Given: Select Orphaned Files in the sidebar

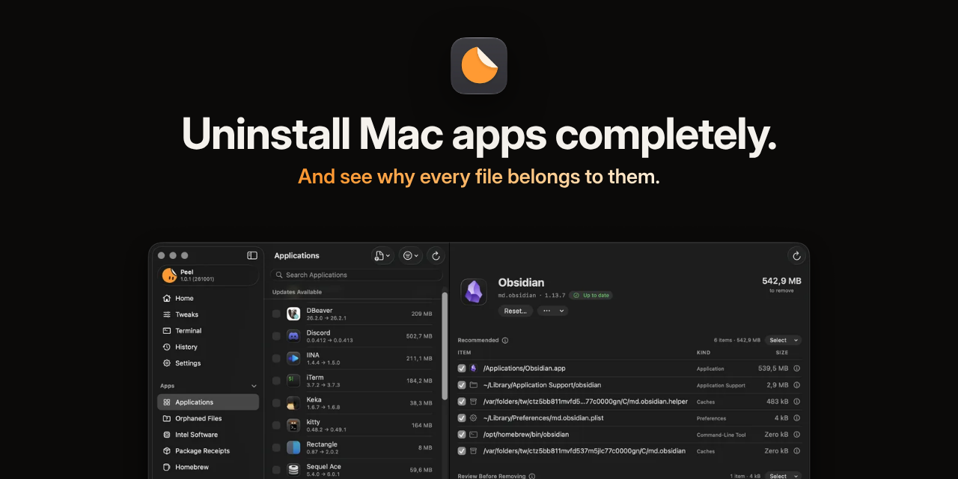Looking at the screenshot, I should click(208, 418).
